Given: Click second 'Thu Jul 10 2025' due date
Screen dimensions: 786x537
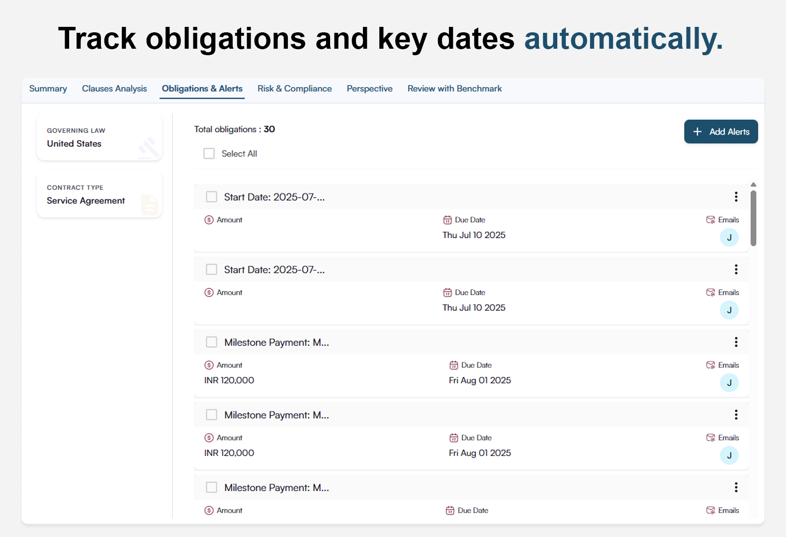Looking at the screenshot, I should 474,308.
